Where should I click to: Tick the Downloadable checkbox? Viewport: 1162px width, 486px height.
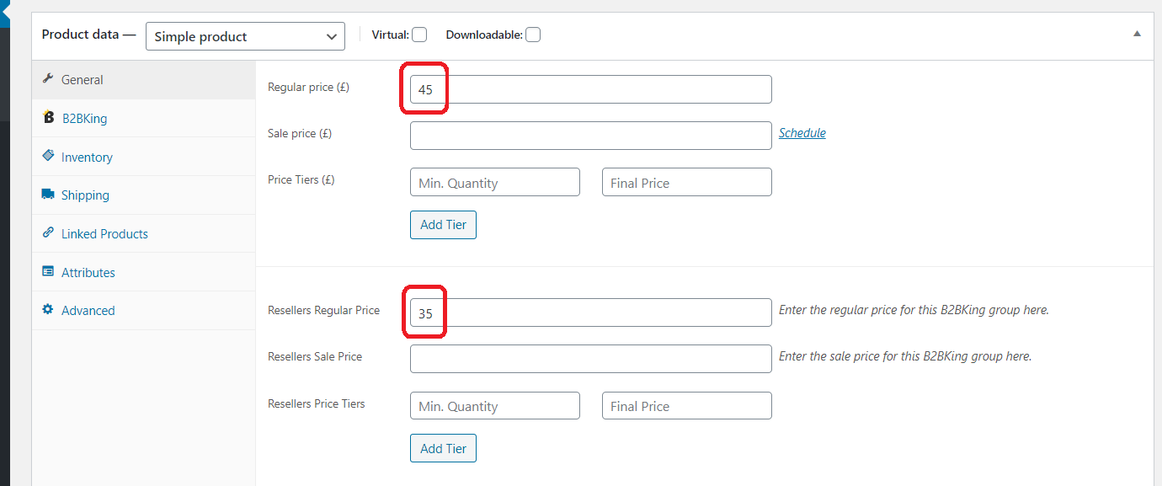coord(533,35)
